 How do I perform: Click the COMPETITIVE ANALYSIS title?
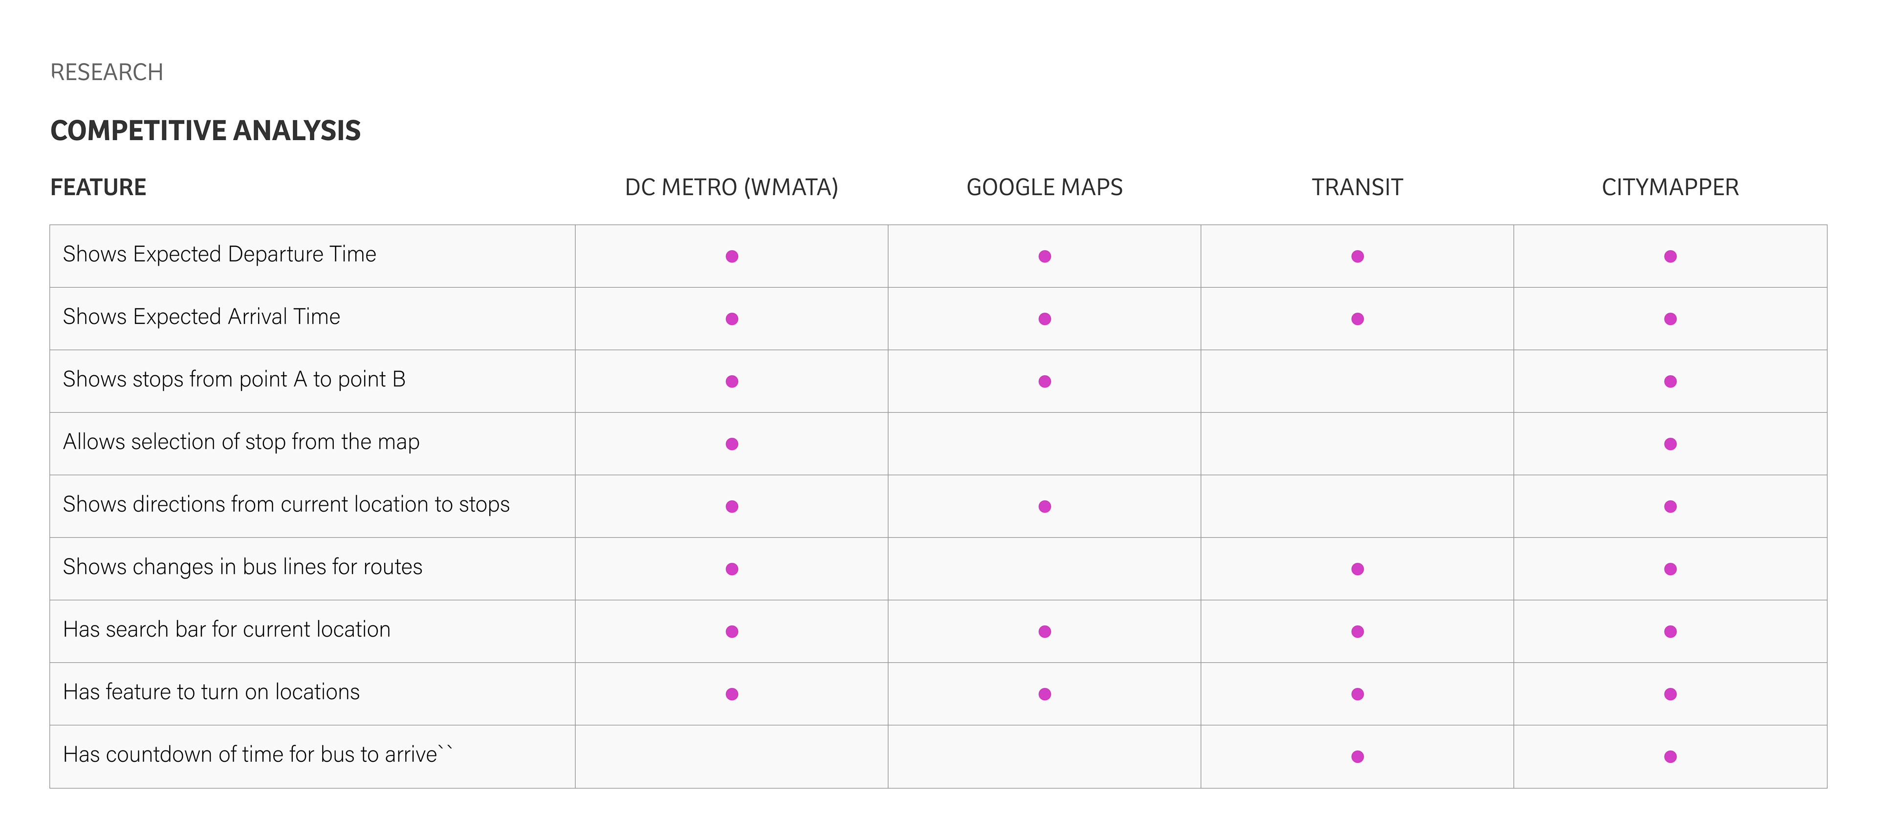click(205, 130)
